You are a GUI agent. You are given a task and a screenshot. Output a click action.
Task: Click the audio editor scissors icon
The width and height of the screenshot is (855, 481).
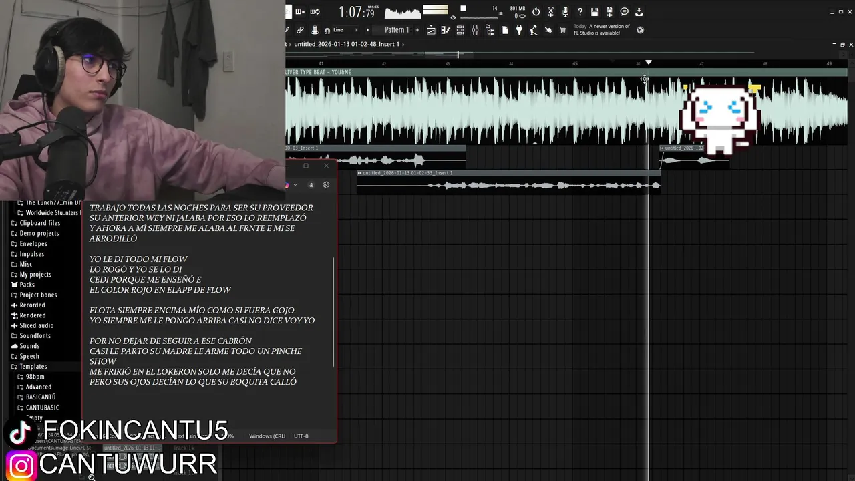pos(550,12)
